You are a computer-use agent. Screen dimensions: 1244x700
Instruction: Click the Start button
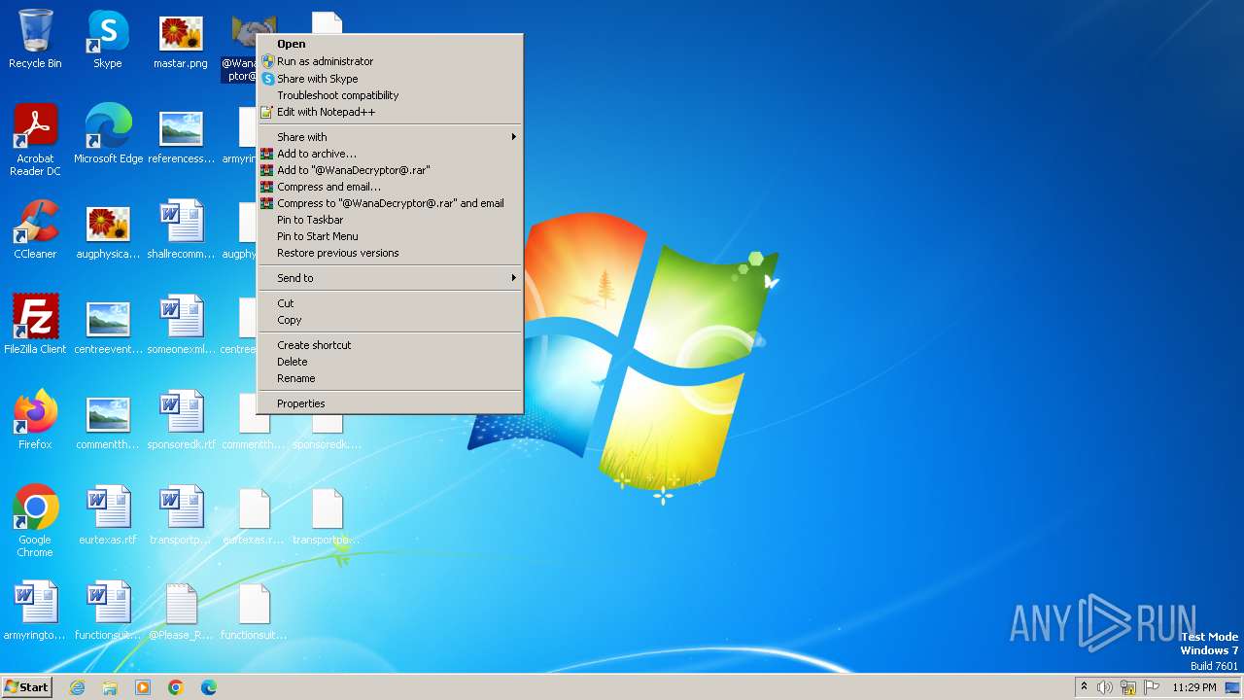[x=27, y=687]
